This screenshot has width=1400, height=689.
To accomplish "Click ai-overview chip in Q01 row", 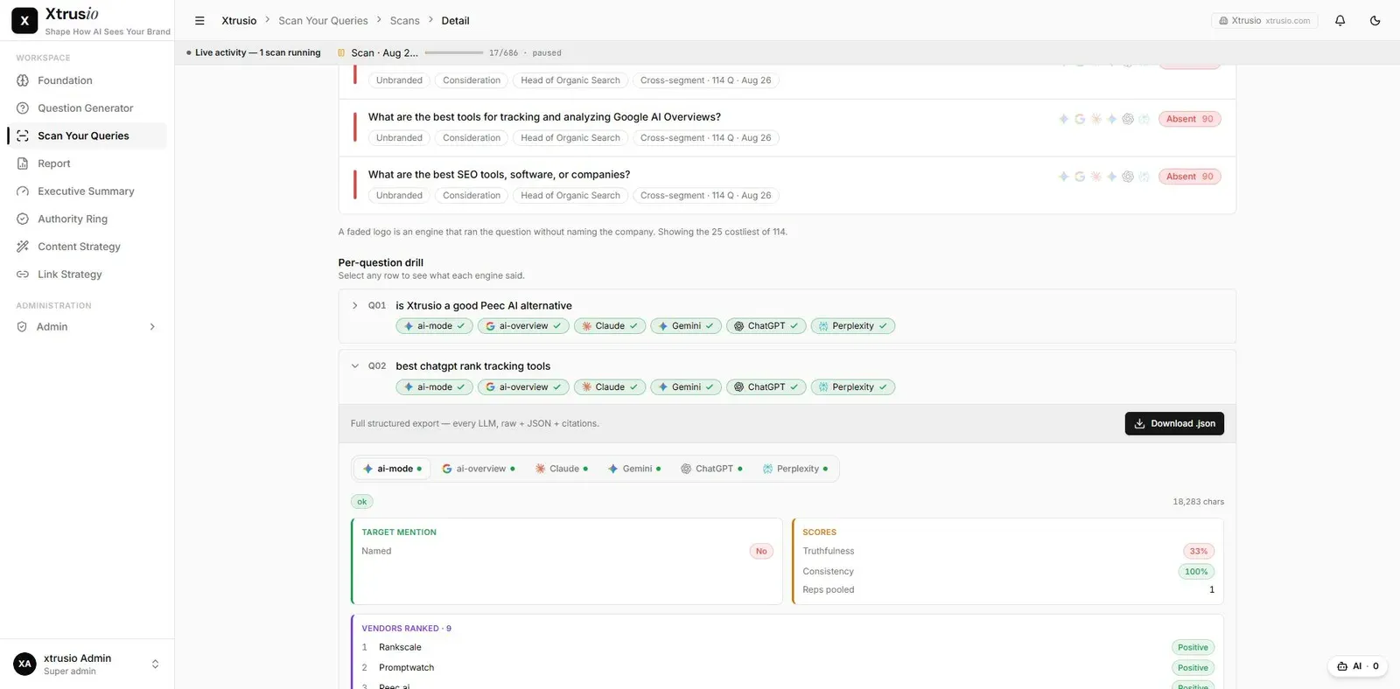I will (x=523, y=326).
